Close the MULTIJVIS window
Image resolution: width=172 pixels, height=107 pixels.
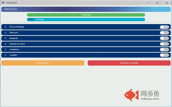coord(167,3)
